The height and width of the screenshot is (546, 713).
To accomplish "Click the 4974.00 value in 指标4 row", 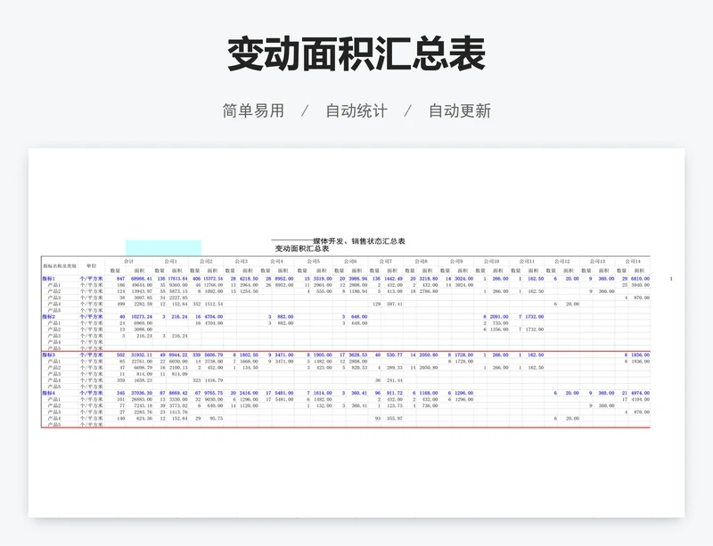I will 640,394.
